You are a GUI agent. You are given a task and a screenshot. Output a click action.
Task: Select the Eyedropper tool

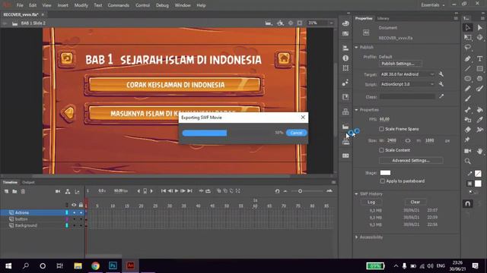(x=480, y=120)
